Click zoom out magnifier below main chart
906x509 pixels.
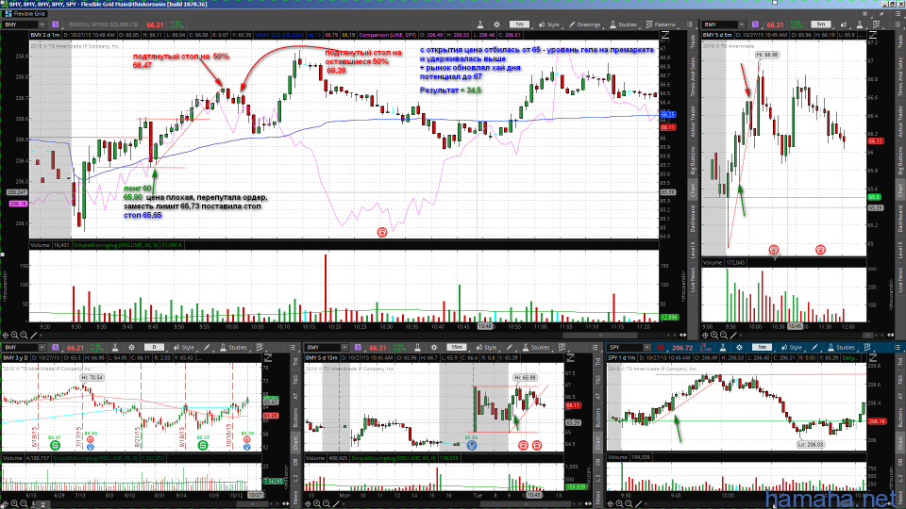click(x=24, y=335)
